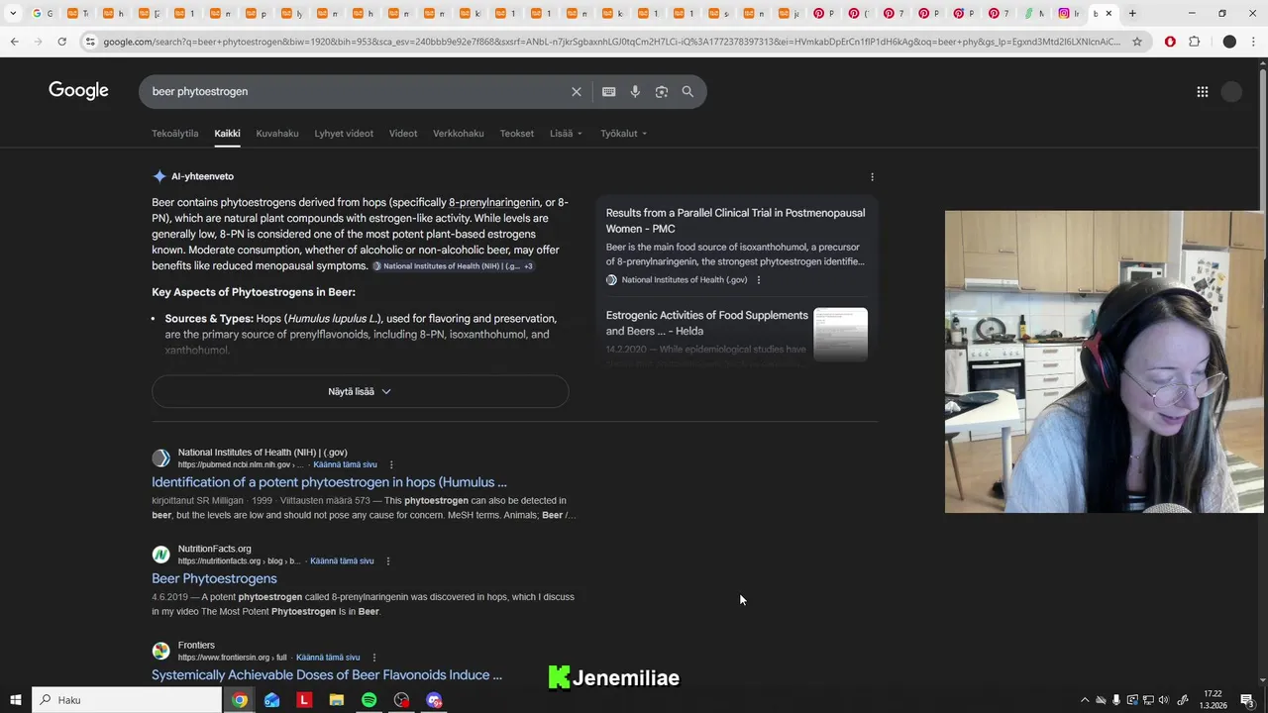Open the browser extensions puzzle icon
The width and height of the screenshot is (1268, 713).
pyautogui.click(x=1194, y=42)
